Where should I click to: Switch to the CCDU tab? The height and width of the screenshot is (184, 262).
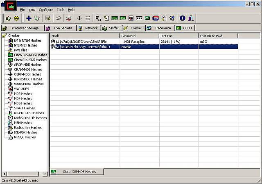click(x=185, y=28)
